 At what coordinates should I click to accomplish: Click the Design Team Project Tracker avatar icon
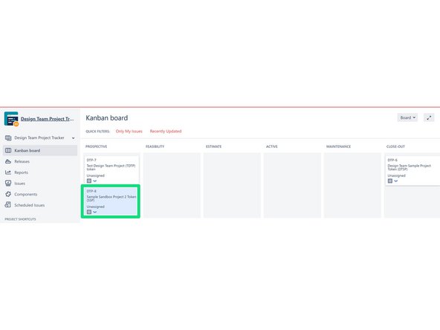pos(11,119)
